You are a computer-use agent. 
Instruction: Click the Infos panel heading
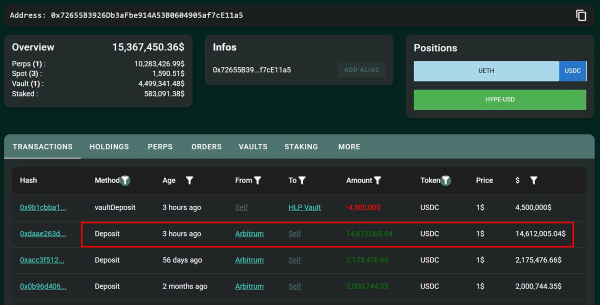coord(224,47)
